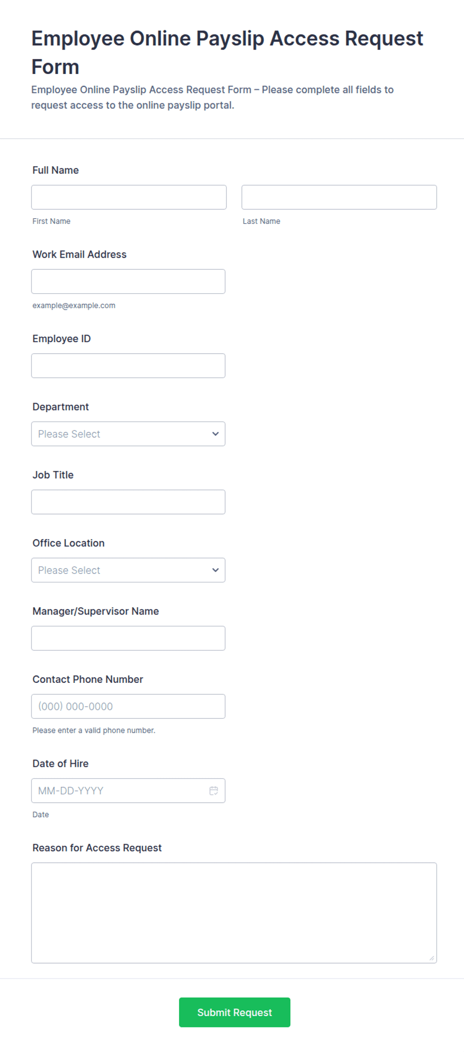
Task: Focus the First Name input field
Action: point(129,197)
